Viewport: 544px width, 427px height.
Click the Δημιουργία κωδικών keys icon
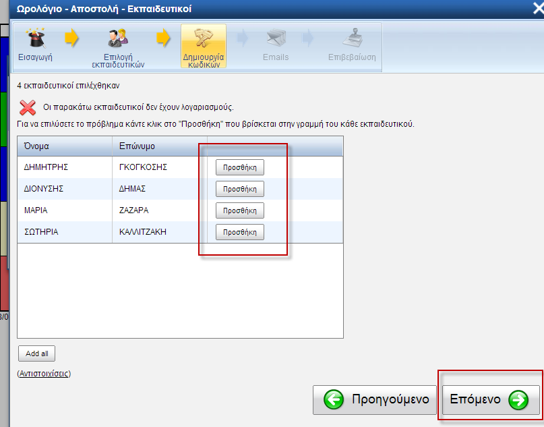point(203,38)
